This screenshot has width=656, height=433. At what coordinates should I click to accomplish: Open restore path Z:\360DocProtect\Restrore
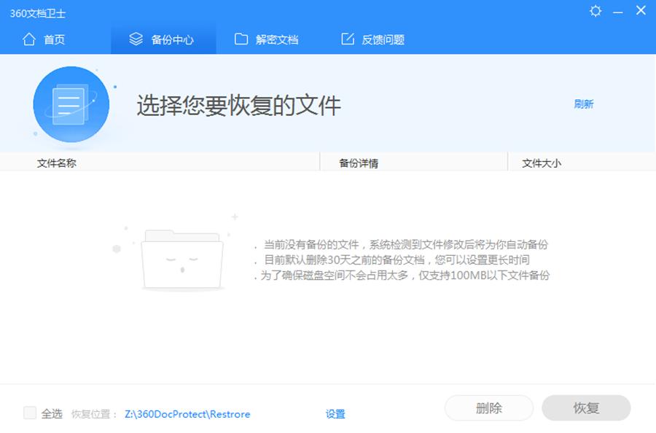(x=187, y=414)
